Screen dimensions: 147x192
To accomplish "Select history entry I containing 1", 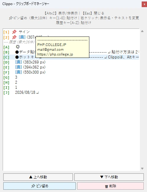I will pyautogui.click(x=71, y=87).
